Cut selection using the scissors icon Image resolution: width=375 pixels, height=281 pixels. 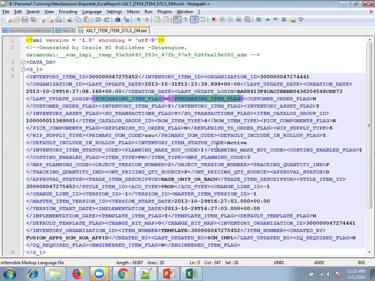click(x=70, y=20)
